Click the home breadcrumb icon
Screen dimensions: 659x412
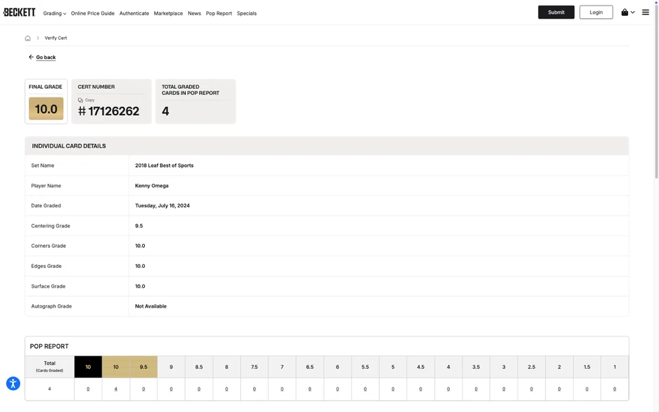click(x=27, y=38)
